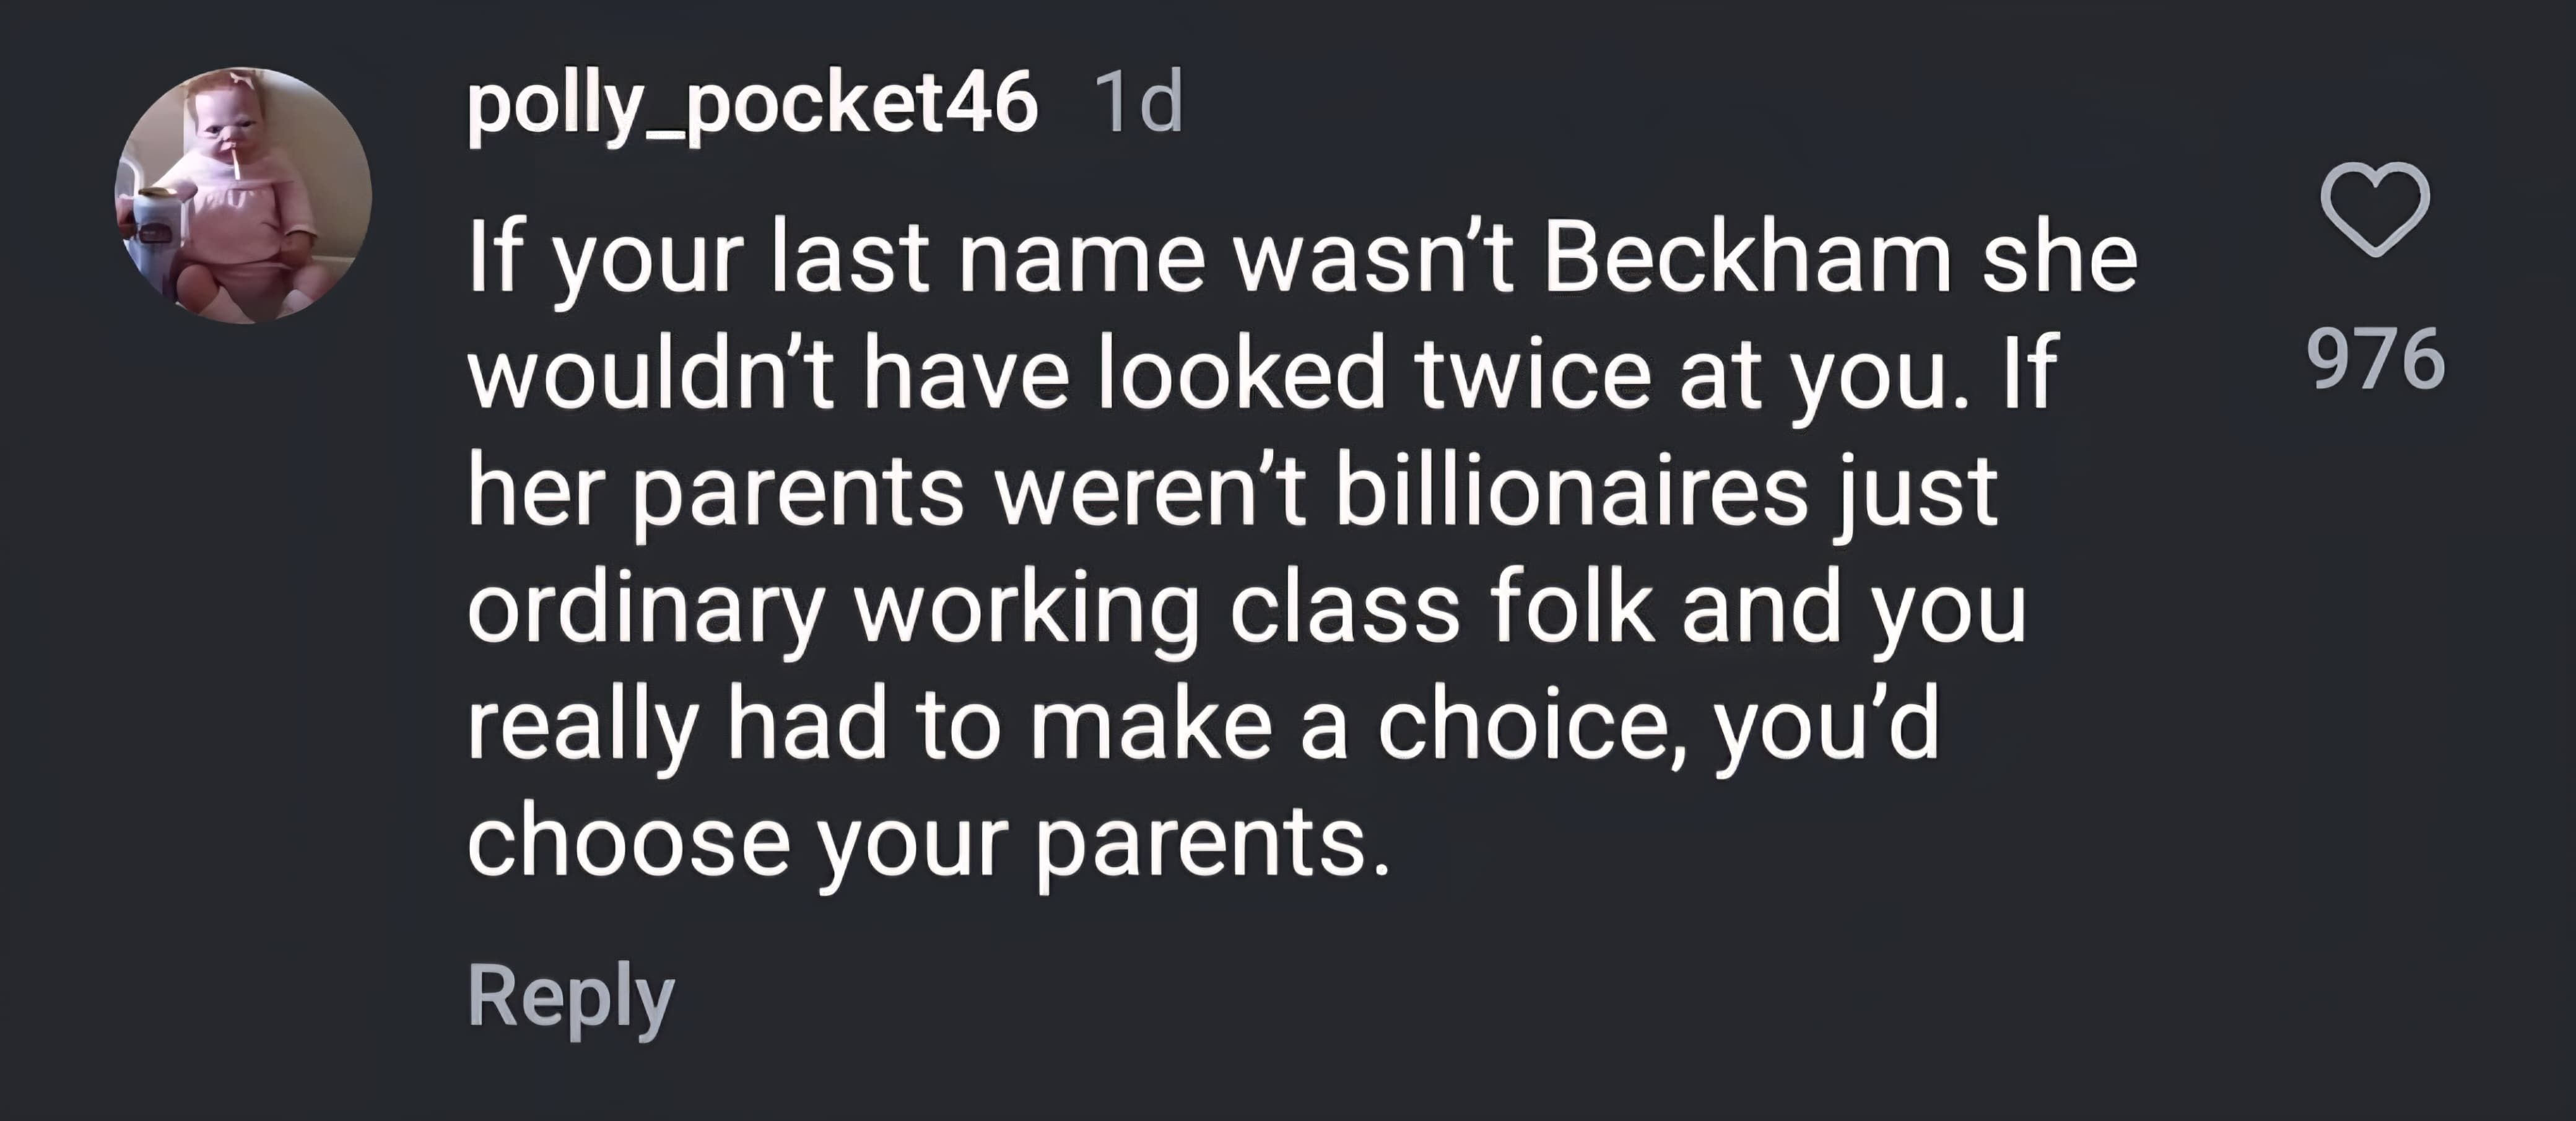Like the comment with the heart icon

[x=2374, y=211]
